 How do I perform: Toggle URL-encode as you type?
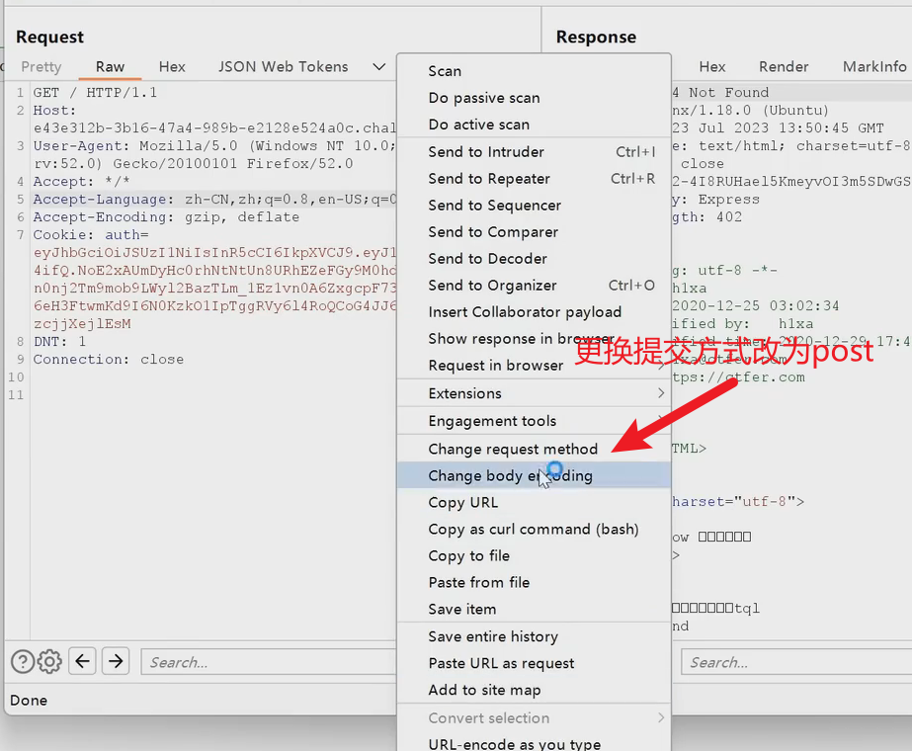pyautogui.click(x=514, y=744)
